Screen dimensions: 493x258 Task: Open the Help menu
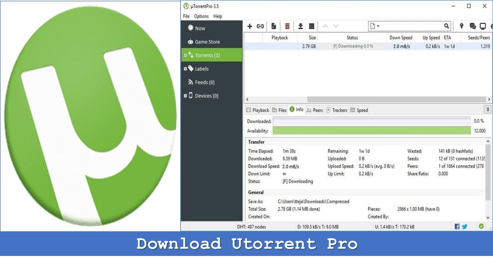pos(218,16)
